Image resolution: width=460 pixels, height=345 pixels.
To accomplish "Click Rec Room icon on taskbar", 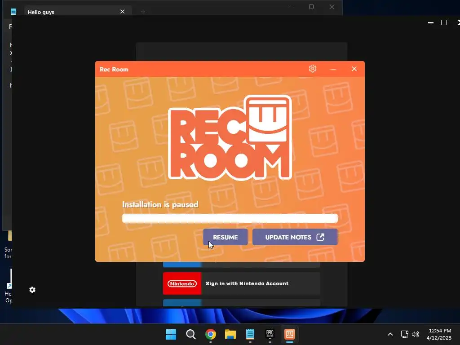I will tap(290, 334).
